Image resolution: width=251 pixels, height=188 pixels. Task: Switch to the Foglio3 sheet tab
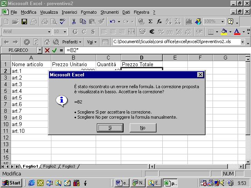(x=69, y=166)
